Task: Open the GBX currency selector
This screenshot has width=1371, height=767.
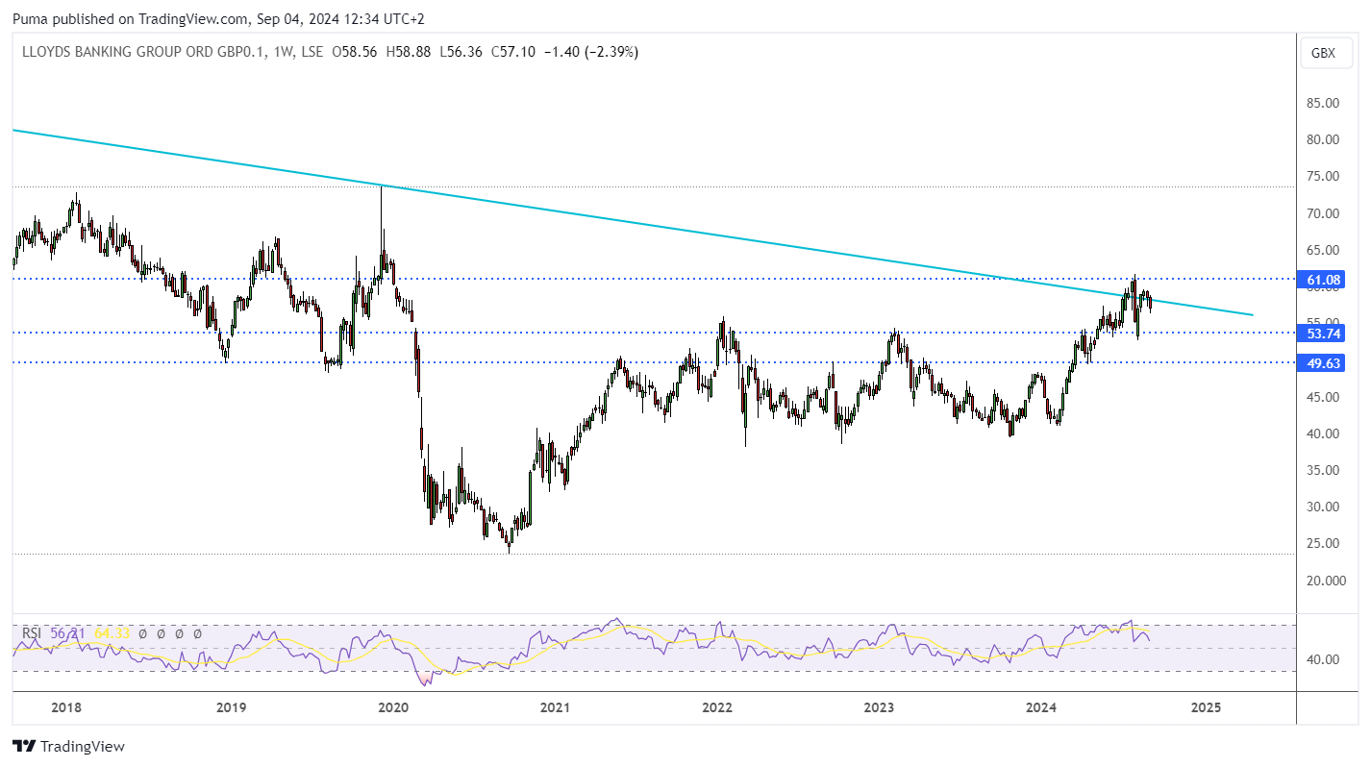Action: coord(1323,53)
